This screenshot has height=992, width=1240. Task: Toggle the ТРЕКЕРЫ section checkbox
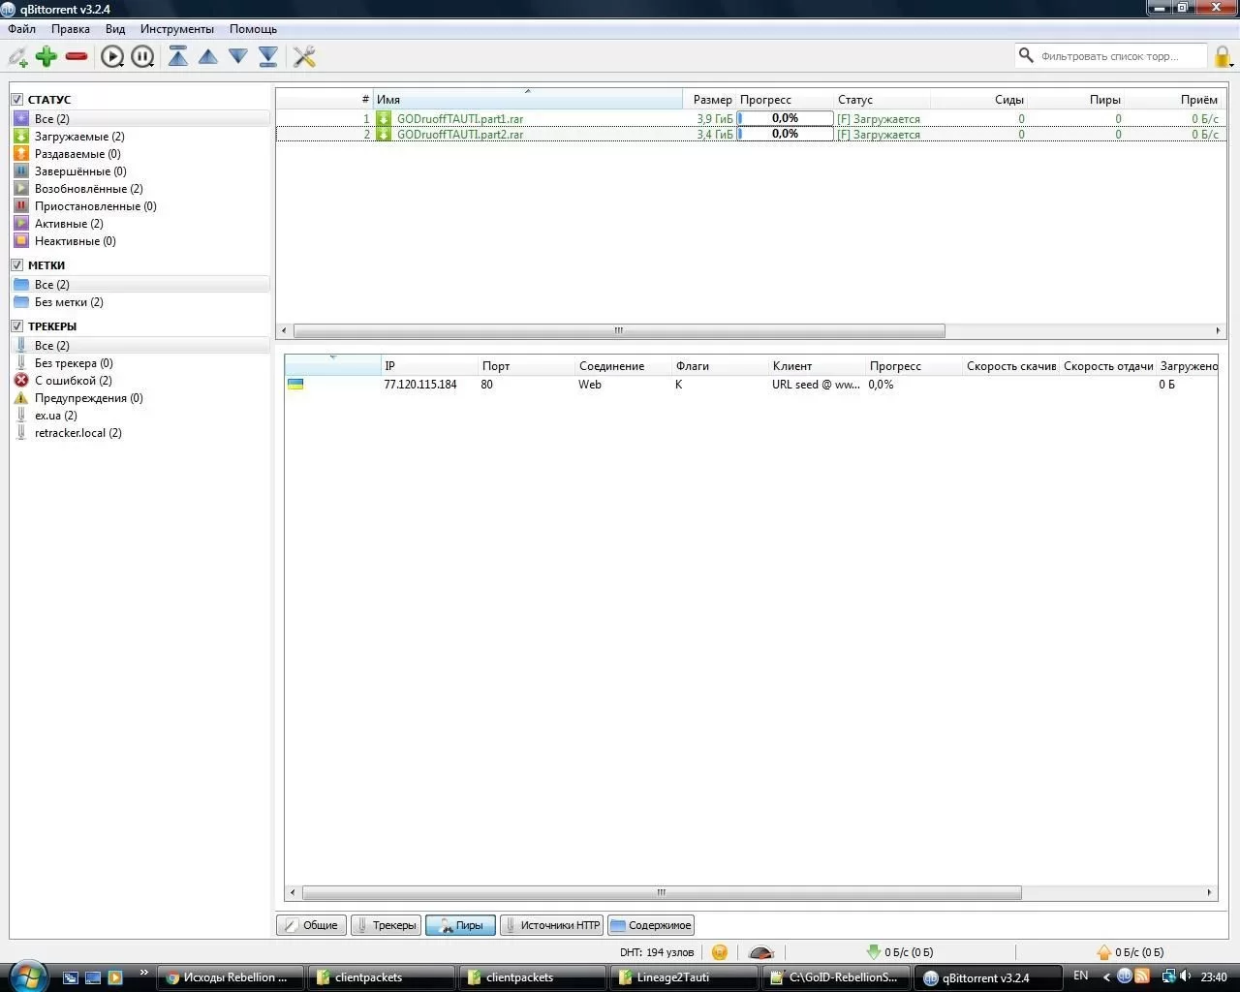(x=16, y=325)
